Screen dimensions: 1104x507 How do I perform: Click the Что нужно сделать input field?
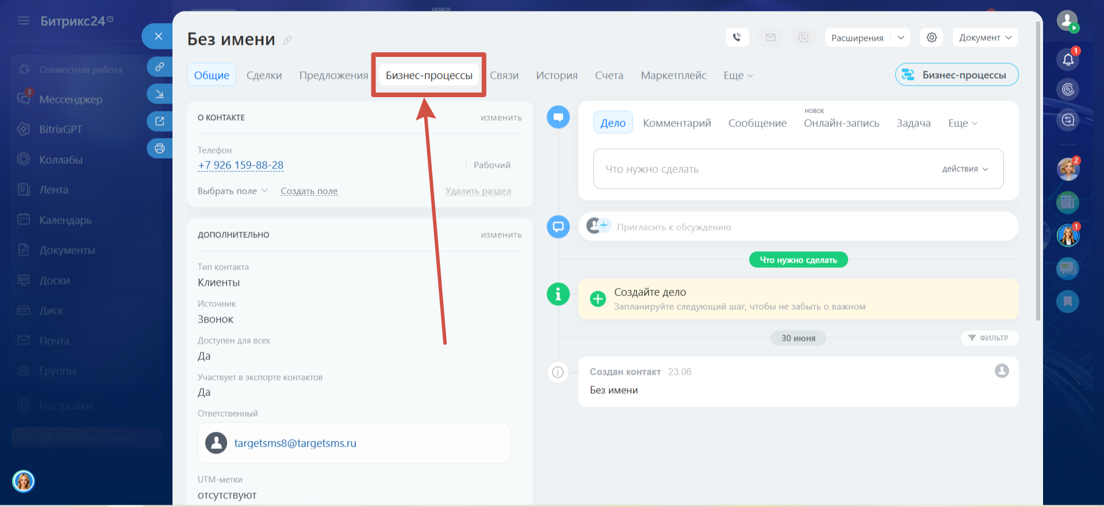pos(798,169)
